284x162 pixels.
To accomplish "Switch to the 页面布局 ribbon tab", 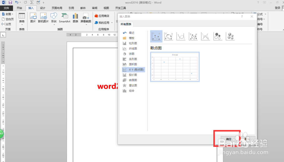I will (57, 8).
